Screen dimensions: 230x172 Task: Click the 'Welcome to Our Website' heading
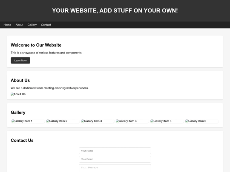[36, 45]
